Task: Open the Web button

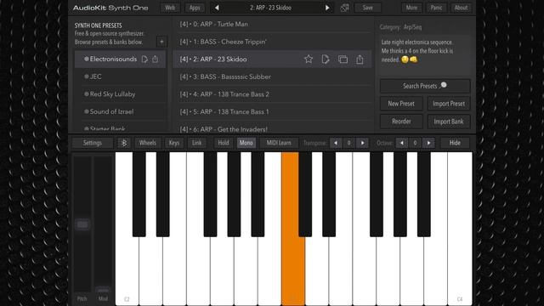Action: click(x=170, y=8)
